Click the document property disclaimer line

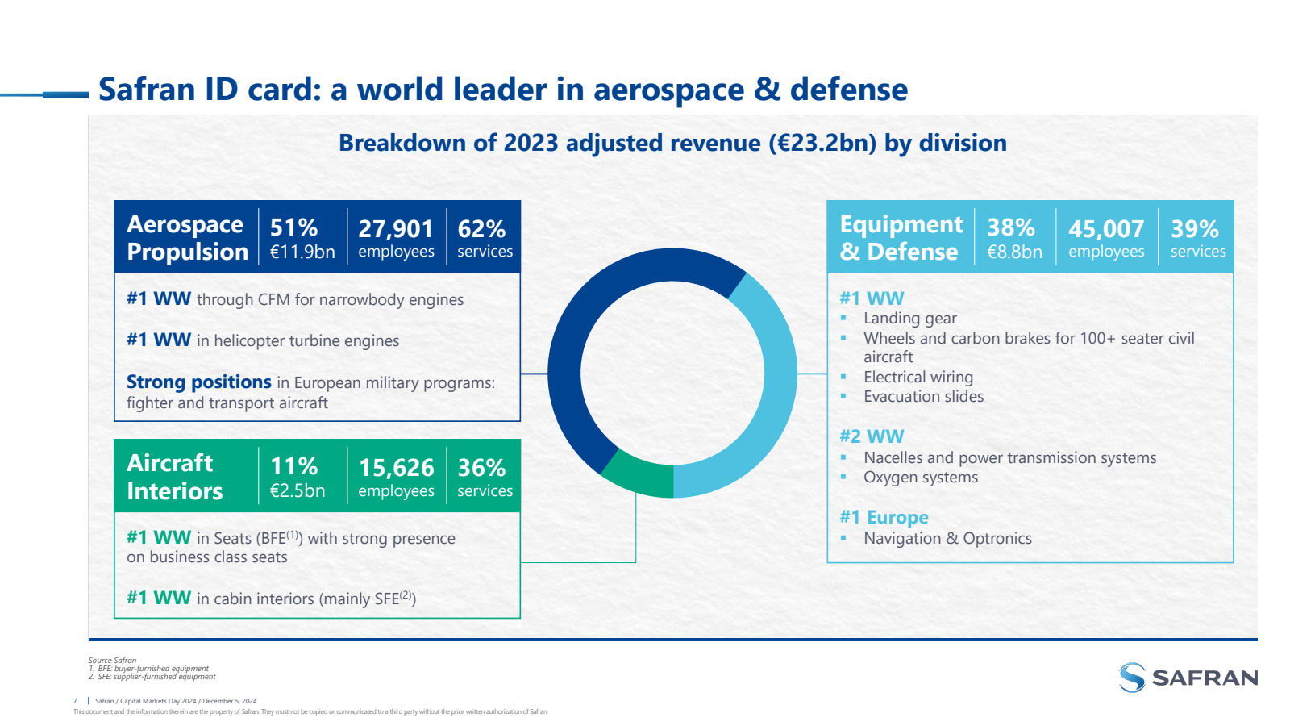coord(310,711)
